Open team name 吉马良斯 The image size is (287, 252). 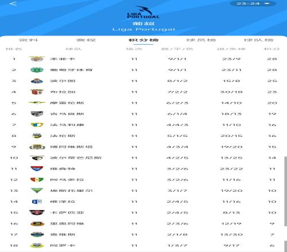[x=67, y=114]
